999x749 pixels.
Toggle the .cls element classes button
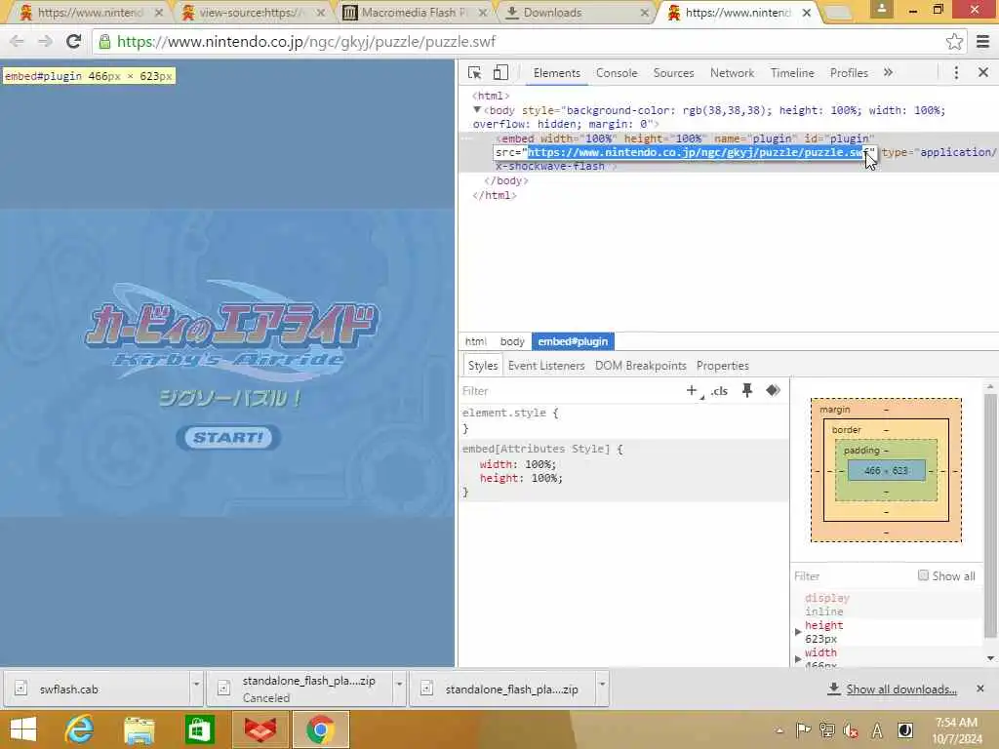tap(719, 391)
